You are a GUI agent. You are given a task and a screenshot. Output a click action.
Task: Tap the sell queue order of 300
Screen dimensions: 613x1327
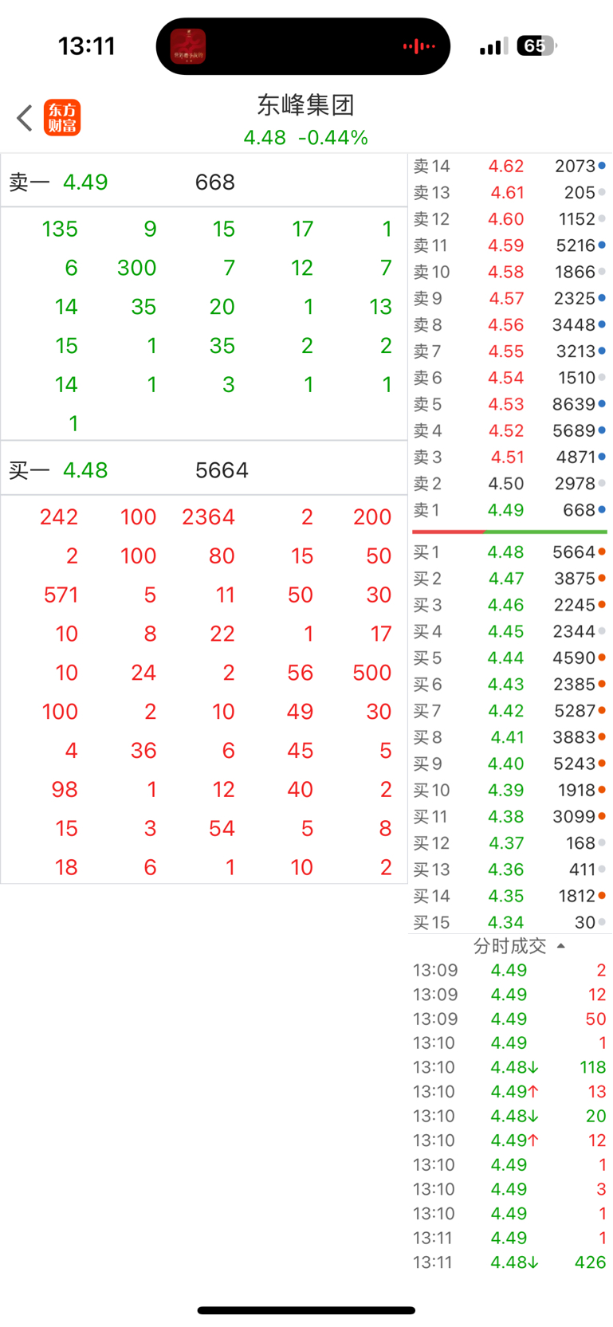click(x=136, y=268)
